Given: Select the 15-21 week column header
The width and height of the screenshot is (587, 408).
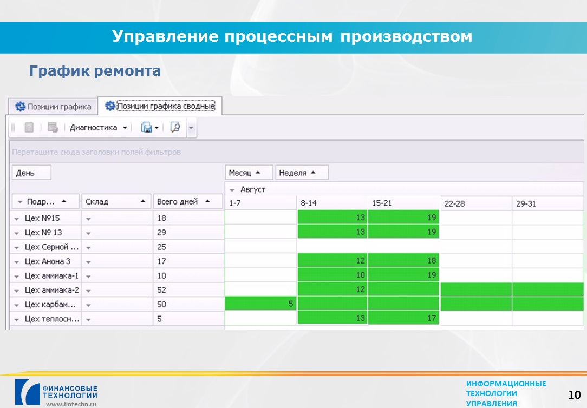Looking at the screenshot, I should 404,203.
